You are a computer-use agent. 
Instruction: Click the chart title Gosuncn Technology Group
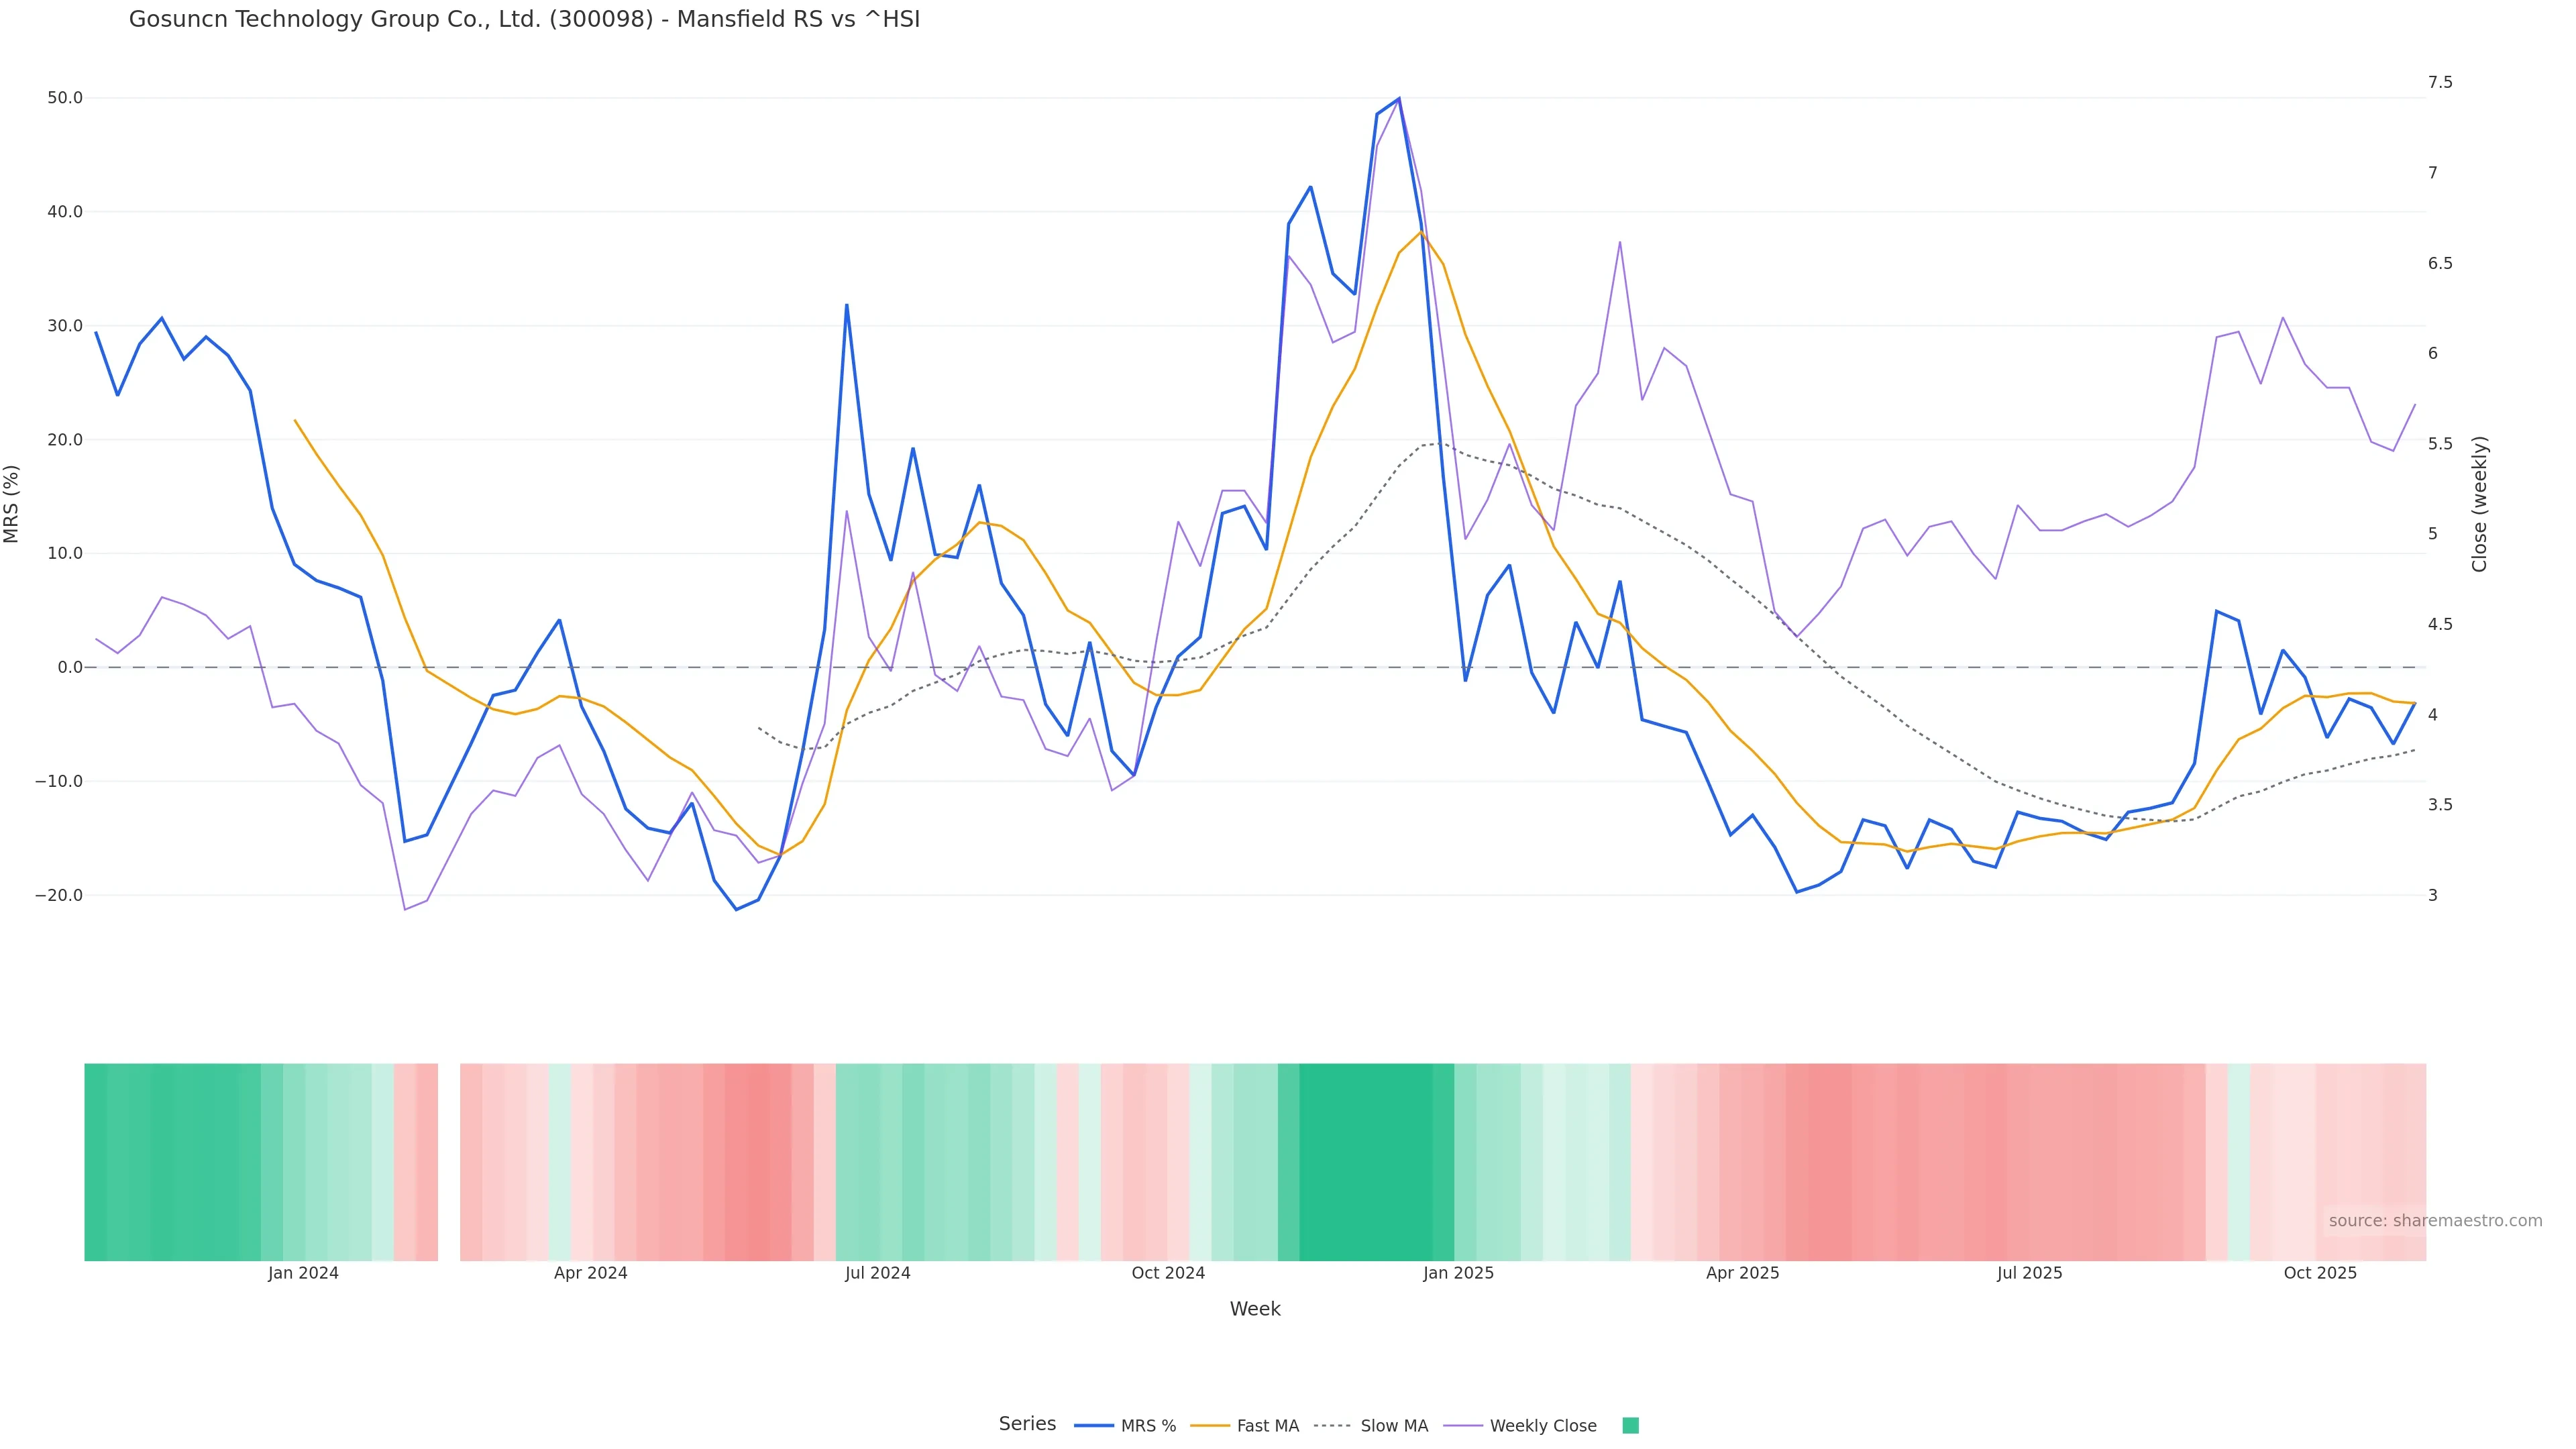pyautogui.click(x=524, y=20)
